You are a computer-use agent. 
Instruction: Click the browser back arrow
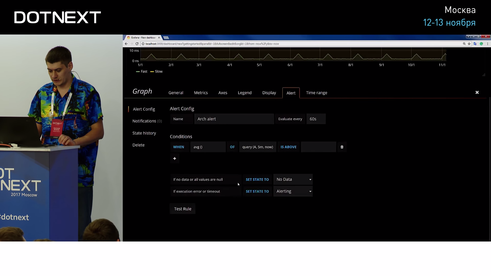126,44
